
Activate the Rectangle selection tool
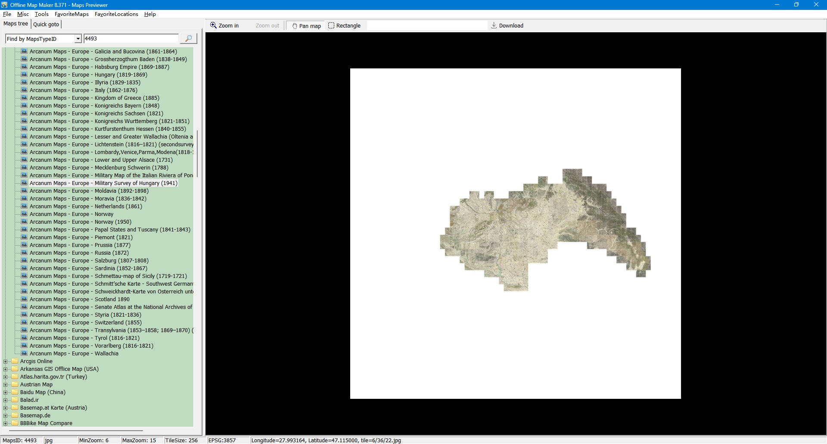click(x=344, y=26)
